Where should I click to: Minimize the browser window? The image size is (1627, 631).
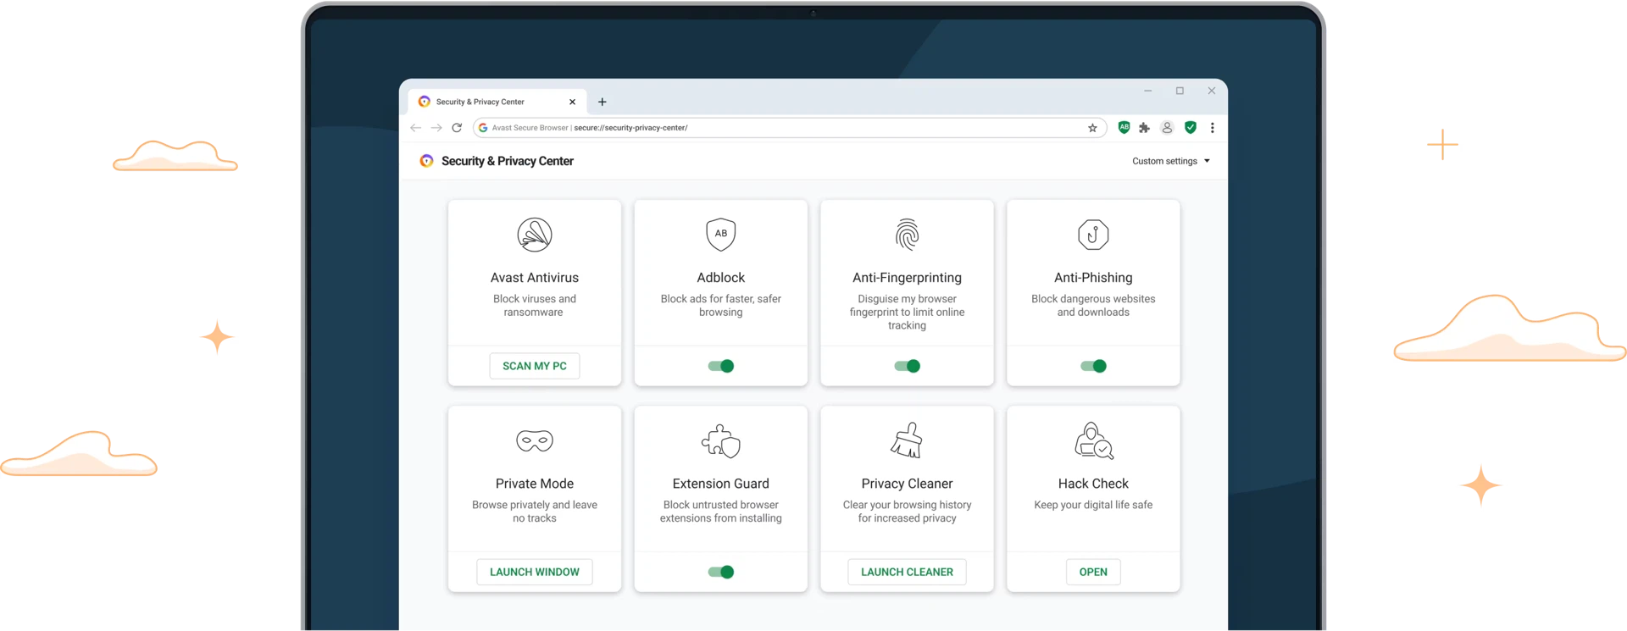pyautogui.click(x=1148, y=91)
